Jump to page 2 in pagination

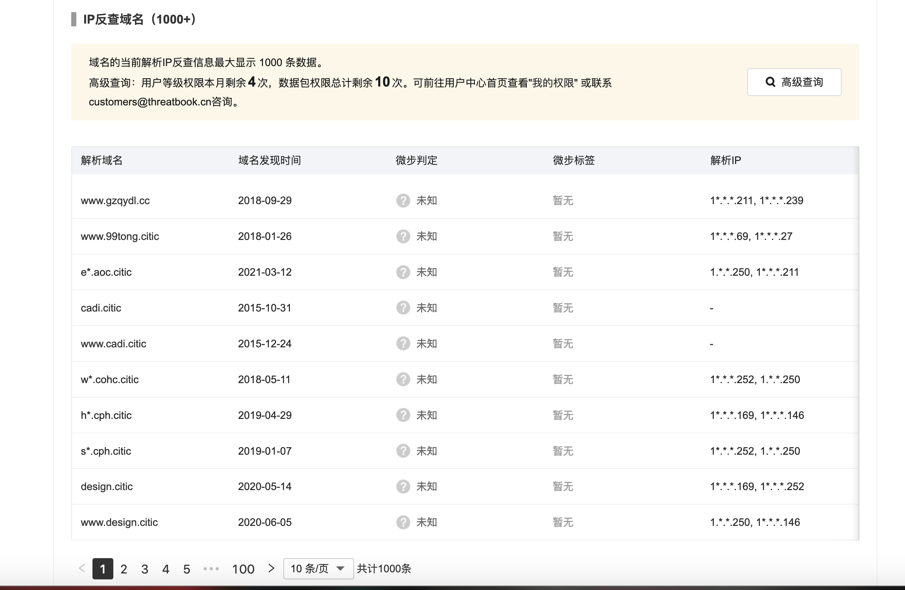pyautogui.click(x=124, y=569)
